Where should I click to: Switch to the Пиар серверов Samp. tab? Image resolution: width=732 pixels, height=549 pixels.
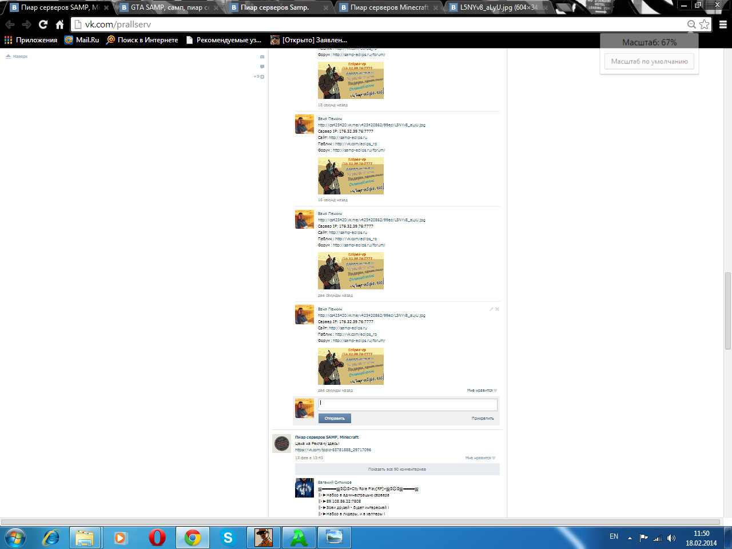point(277,7)
